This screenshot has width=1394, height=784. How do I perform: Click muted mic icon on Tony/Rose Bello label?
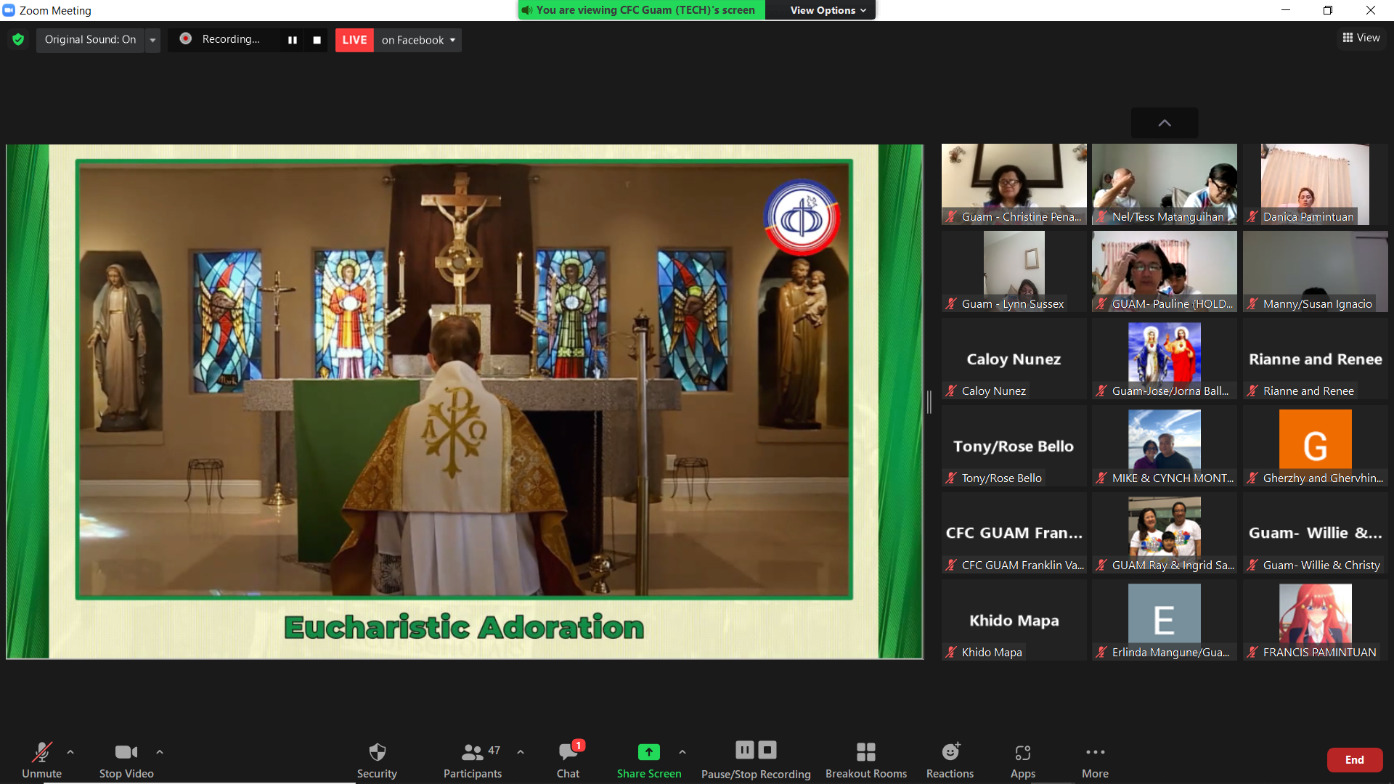pos(951,478)
